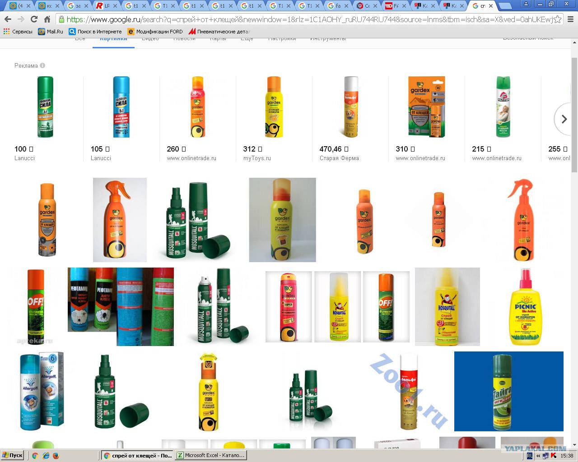Follow the Lanucci link under 100 ₽
The height and width of the screenshot is (462, 578).
pyautogui.click(x=24, y=158)
